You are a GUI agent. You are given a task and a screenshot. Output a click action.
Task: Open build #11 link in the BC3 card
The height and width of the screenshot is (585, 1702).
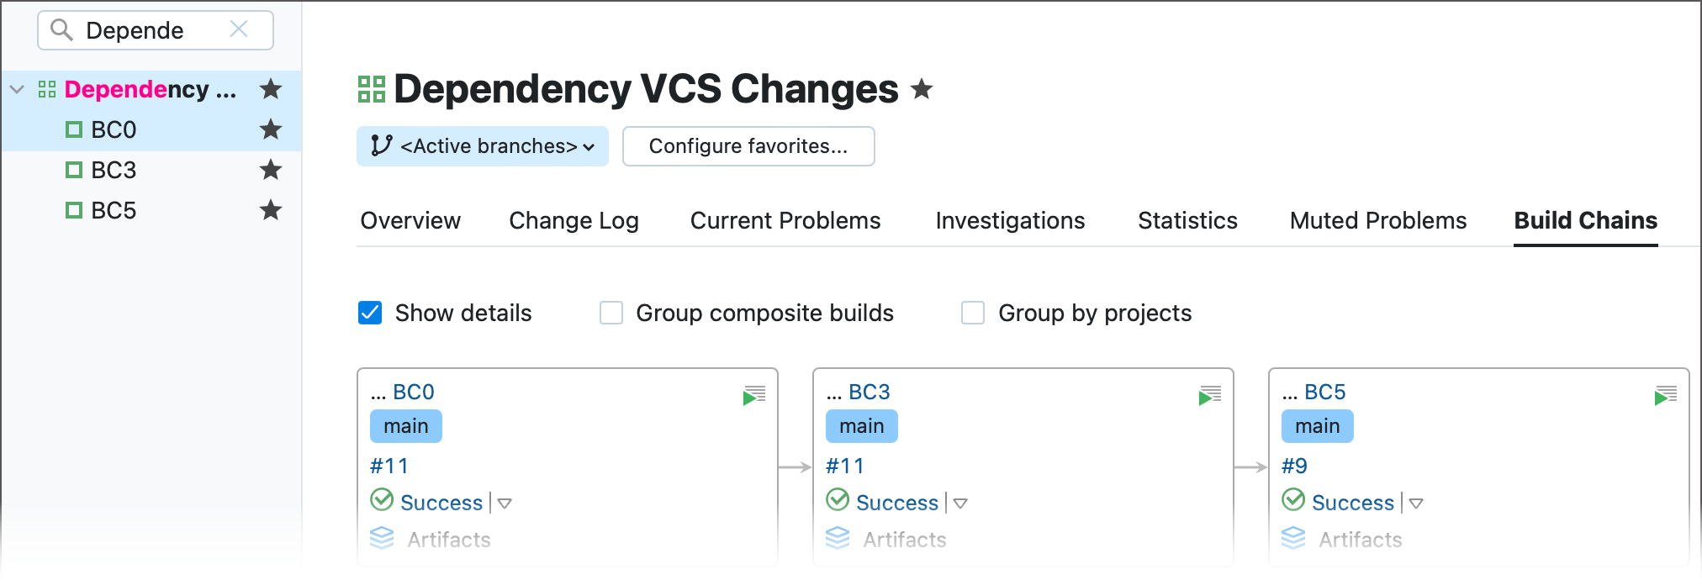click(844, 466)
